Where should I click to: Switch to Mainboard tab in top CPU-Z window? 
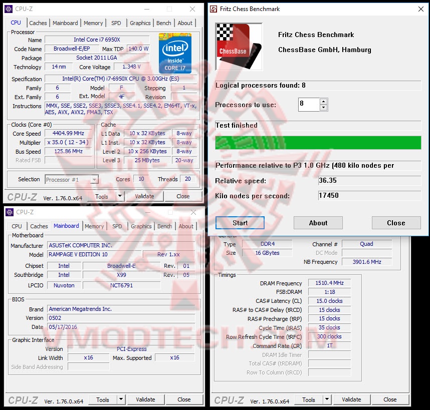[x=65, y=23]
